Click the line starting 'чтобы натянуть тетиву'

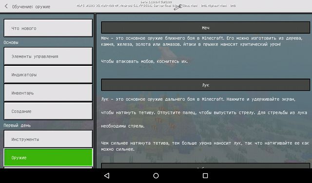pyautogui.click(x=204, y=113)
